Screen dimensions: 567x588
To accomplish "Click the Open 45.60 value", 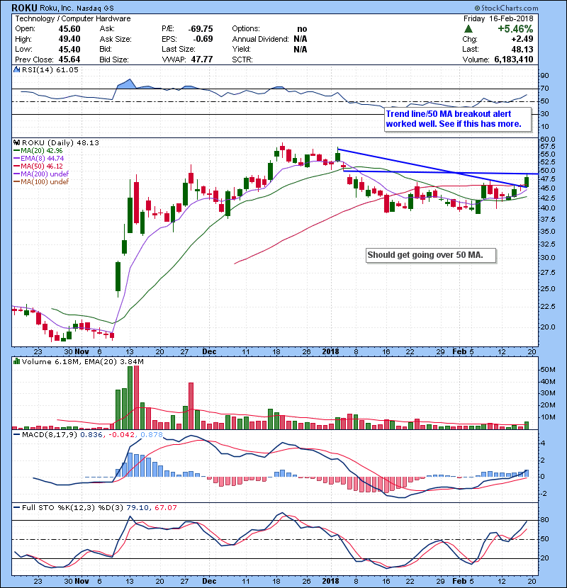I will [x=69, y=29].
